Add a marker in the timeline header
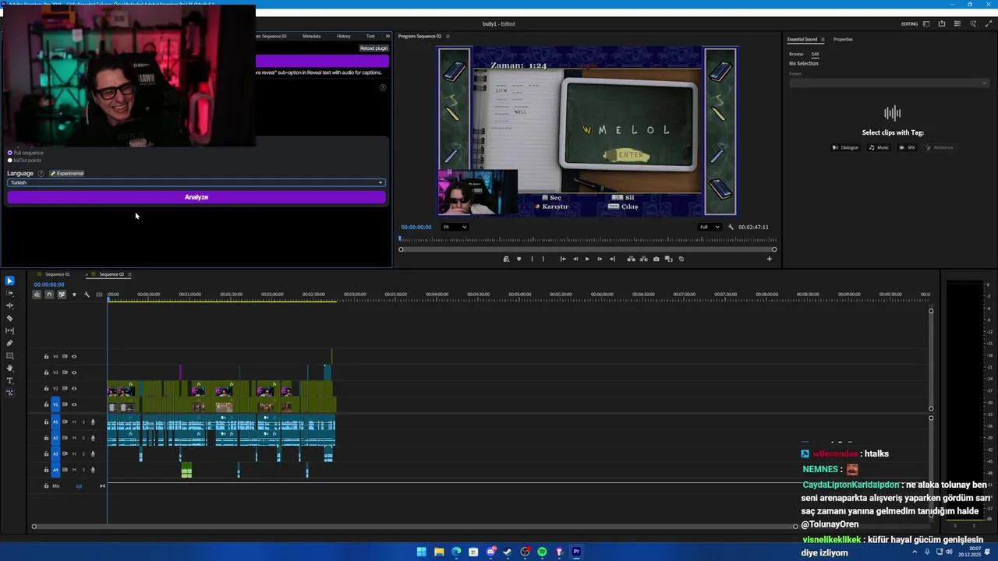998x561 pixels. pyautogui.click(x=74, y=295)
